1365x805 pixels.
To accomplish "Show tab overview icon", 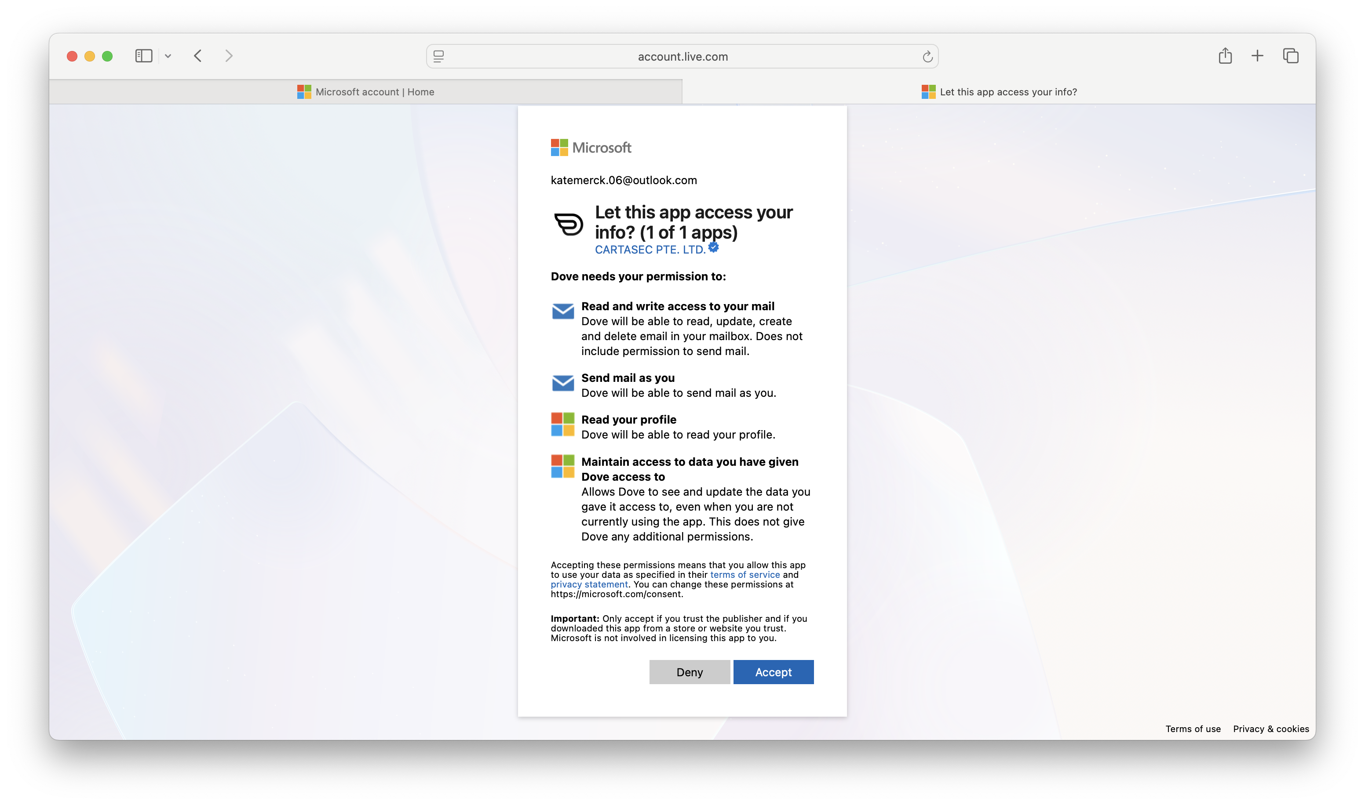I will [x=1291, y=56].
